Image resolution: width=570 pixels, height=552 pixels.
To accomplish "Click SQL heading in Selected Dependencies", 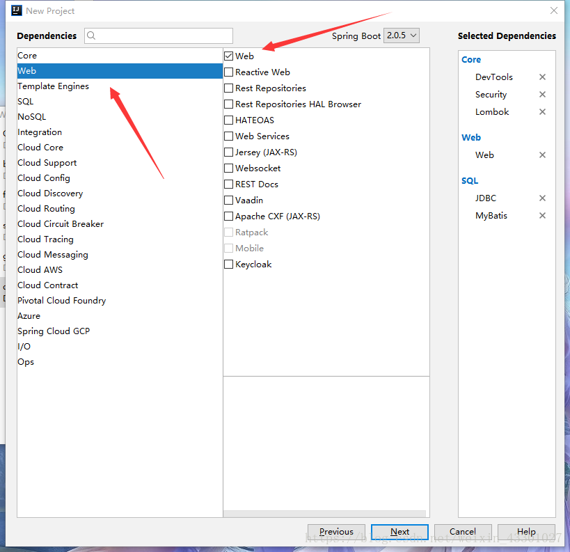I will [470, 181].
